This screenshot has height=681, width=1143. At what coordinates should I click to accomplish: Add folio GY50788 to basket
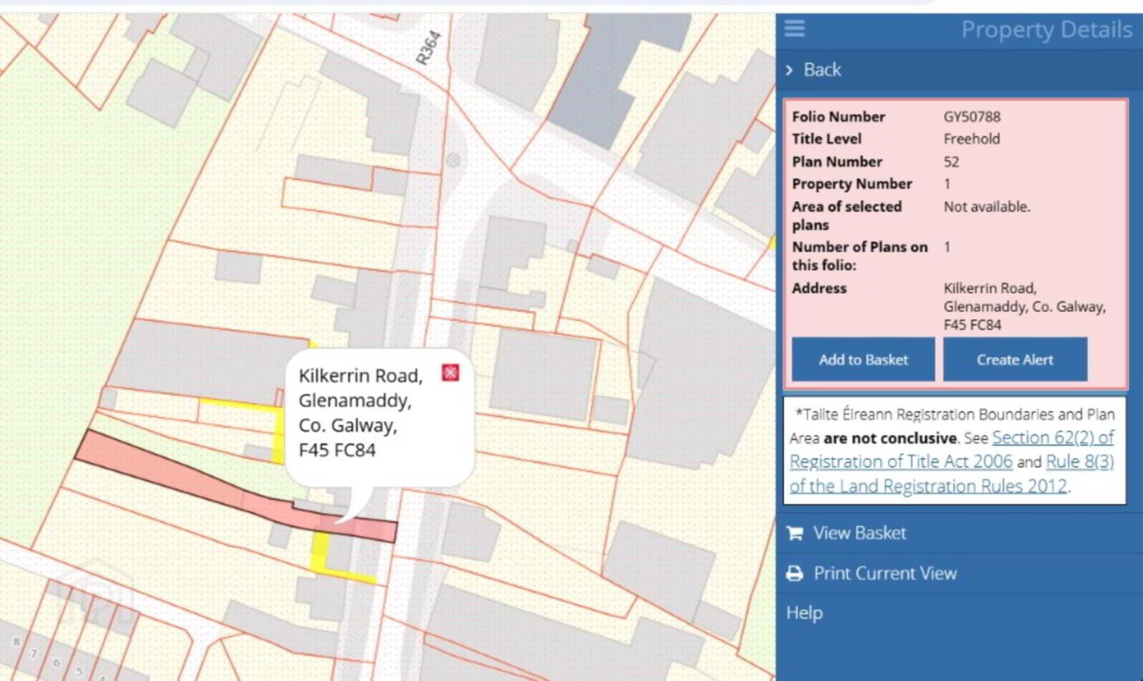(863, 359)
